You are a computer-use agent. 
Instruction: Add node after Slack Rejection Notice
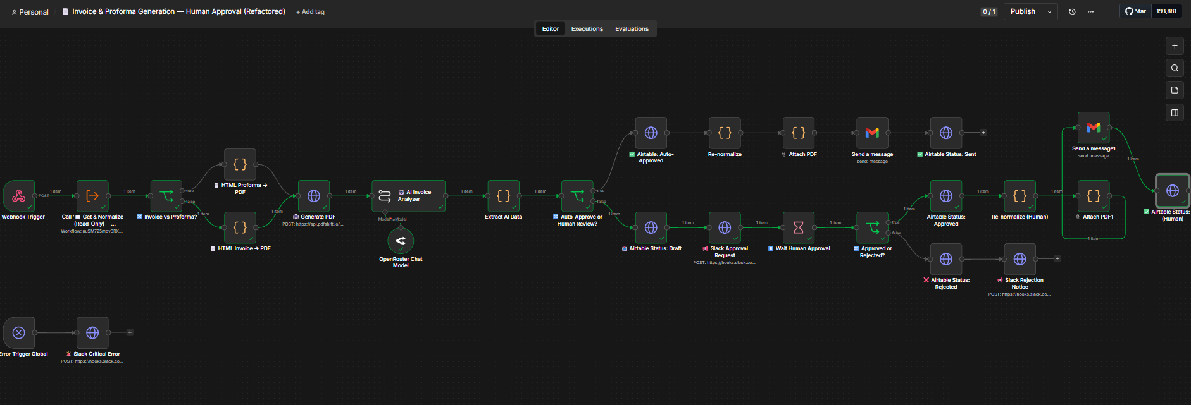tap(1057, 259)
